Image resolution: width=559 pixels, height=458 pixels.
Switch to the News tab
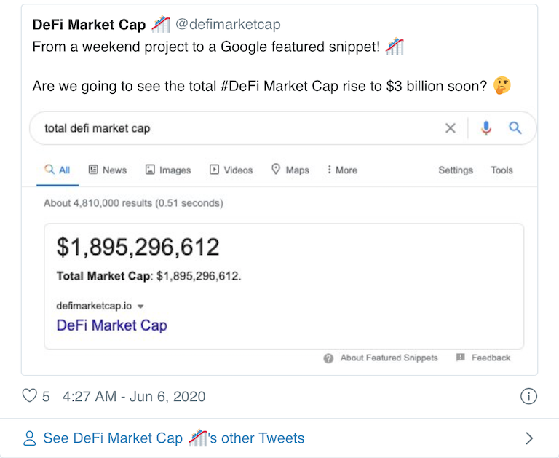point(107,170)
